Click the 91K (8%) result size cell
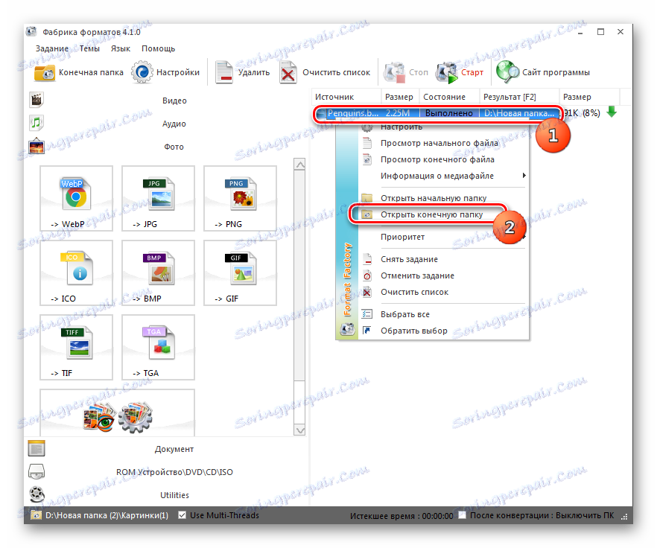The image size is (657, 548). [x=582, y=113]
